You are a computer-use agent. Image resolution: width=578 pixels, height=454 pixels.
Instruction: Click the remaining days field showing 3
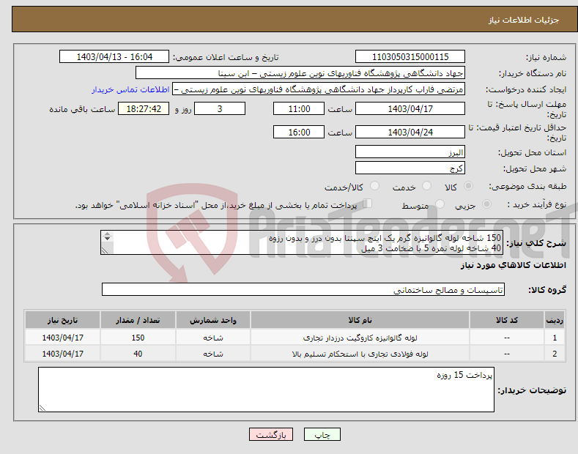click(220, 108)
